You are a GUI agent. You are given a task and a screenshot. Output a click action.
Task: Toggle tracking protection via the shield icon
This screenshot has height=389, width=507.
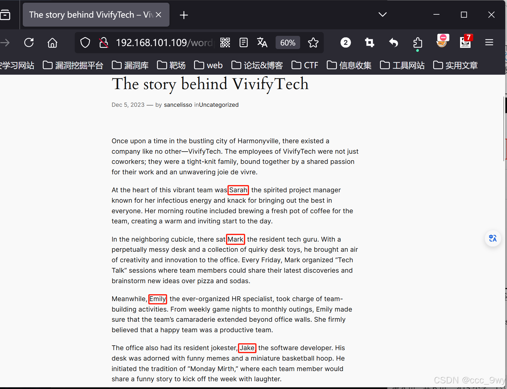pos(85,42)
